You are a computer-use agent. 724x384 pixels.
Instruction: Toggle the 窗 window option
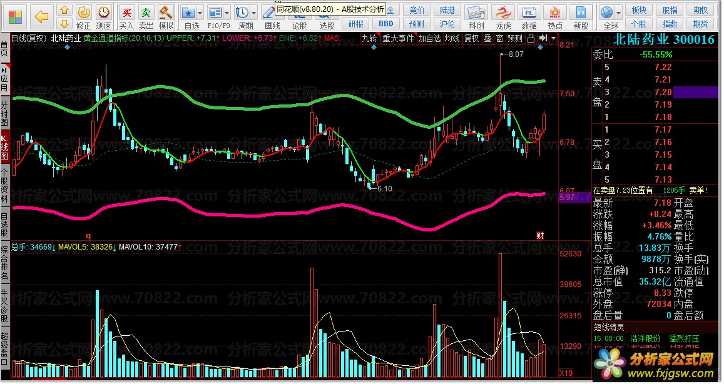(x=499, y=38)
